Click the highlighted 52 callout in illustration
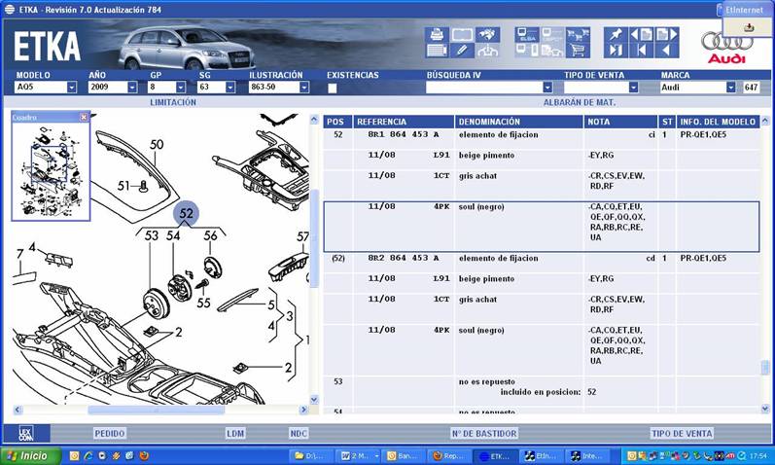The width and height of the screenshot is (775, 465). 186,213
